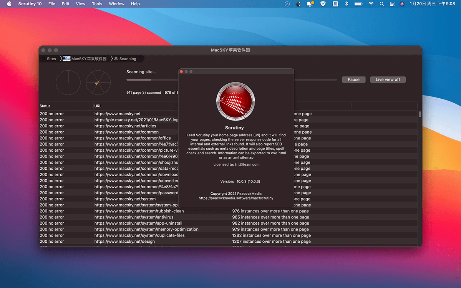Image resolution: width=461 pixels, height=288 pixels.
Task: Click the shield icon in menu bar
Action: click(323, 4)
